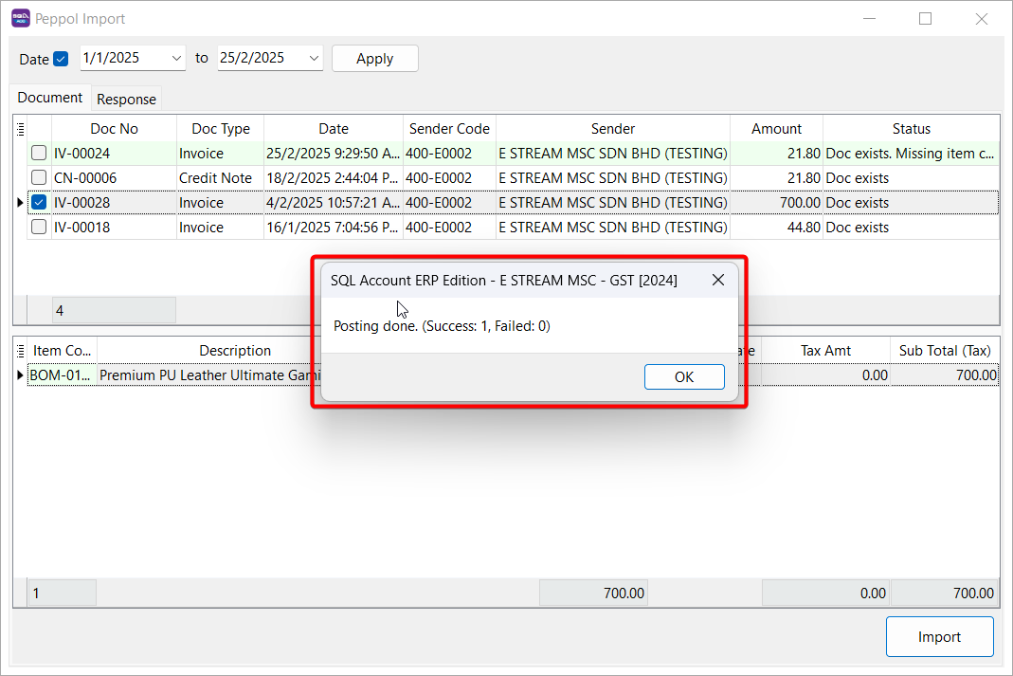This screenshot has width=1013, height=676.
Task: Open the item grid column chooser icon
Action: click(x=20, y=351)
